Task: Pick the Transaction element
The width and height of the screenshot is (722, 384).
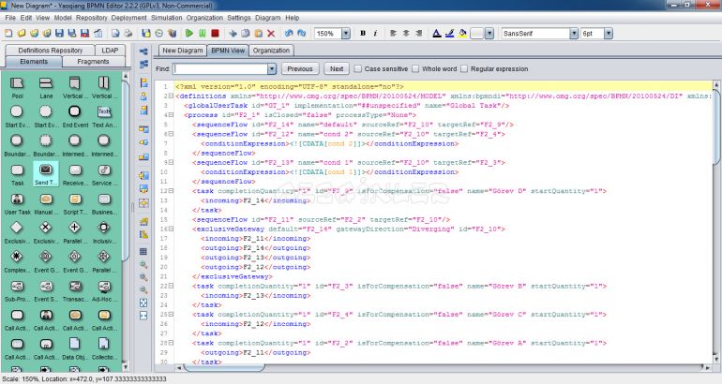Action: click(75, 289)
